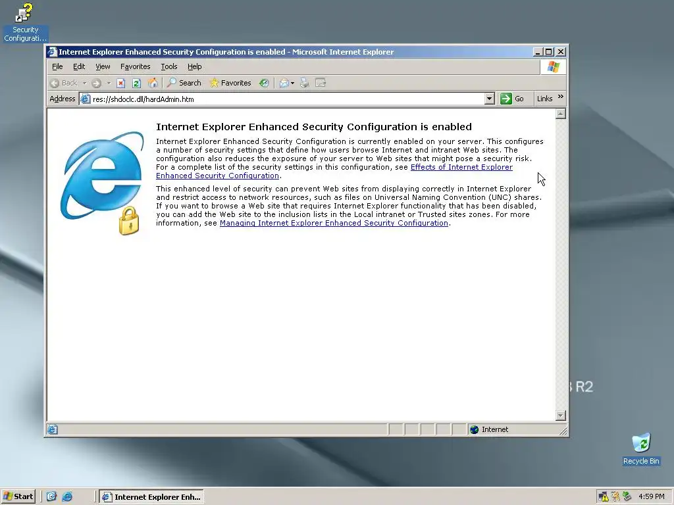
Task: Open Managing Internet Explorer Enhanced Security Configuration link
Action: [x=334, y=223]
